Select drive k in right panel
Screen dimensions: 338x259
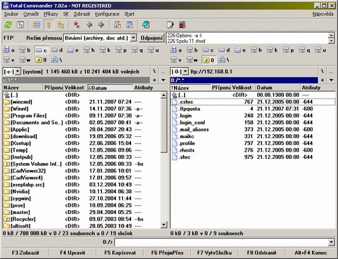tap(272, 50)
